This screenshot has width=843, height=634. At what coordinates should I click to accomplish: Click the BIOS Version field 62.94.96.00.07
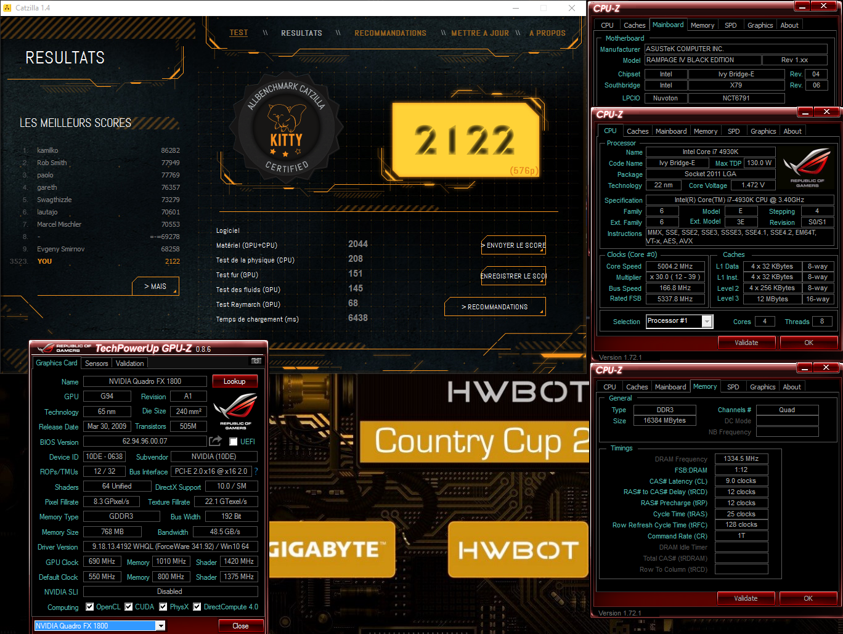145,442
